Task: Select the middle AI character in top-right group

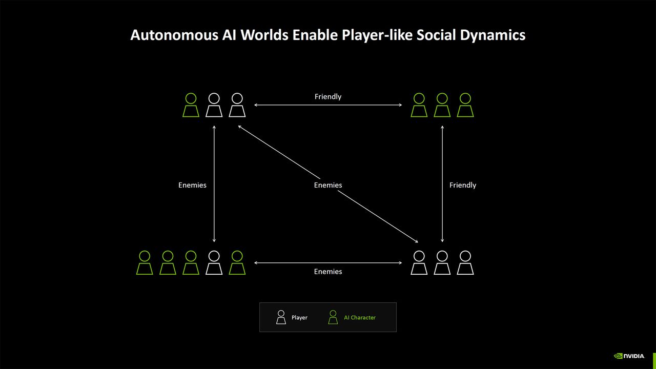Action: [442, 105]
